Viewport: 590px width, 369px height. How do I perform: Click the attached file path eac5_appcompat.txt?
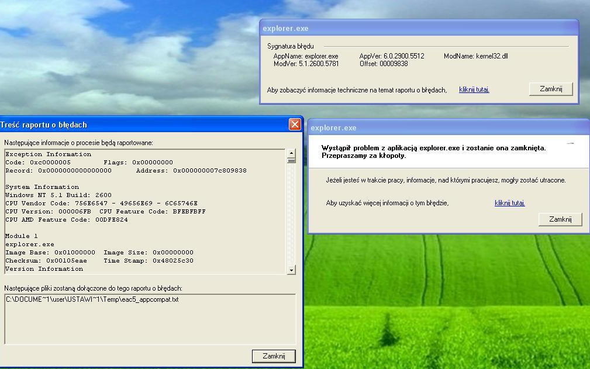coord(92,299)
